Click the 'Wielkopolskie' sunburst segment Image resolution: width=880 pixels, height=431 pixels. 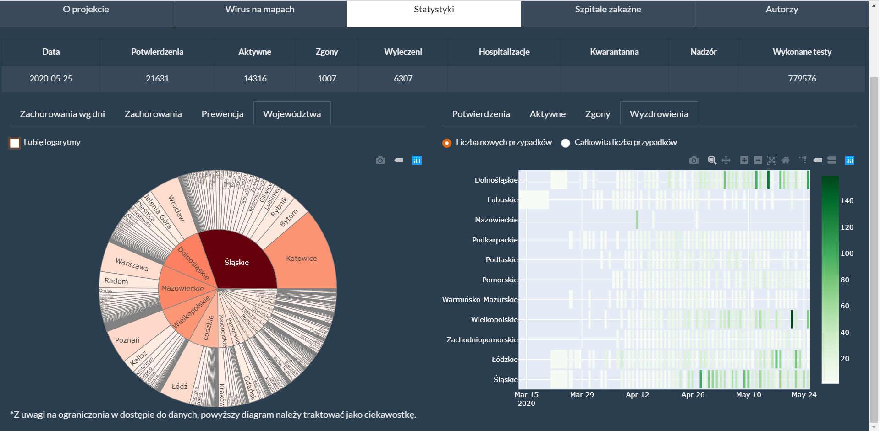point(191,312)
